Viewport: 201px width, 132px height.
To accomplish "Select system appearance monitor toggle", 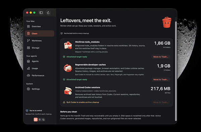I will [x=36, y=120].
